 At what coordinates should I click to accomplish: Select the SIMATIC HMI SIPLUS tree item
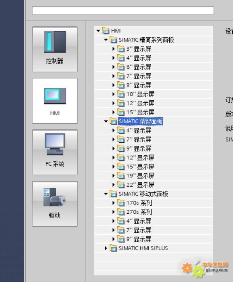coord(143,248)
